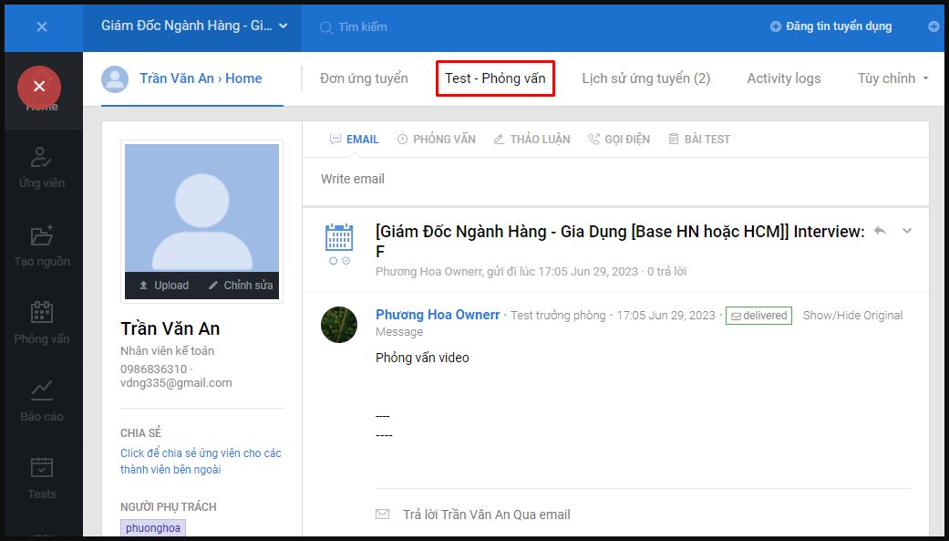Image resolution: width=949 pixels, height=541 pixels.
Task: Click the email vdng335@gmail.com
Action: click(x=176, y=383)
